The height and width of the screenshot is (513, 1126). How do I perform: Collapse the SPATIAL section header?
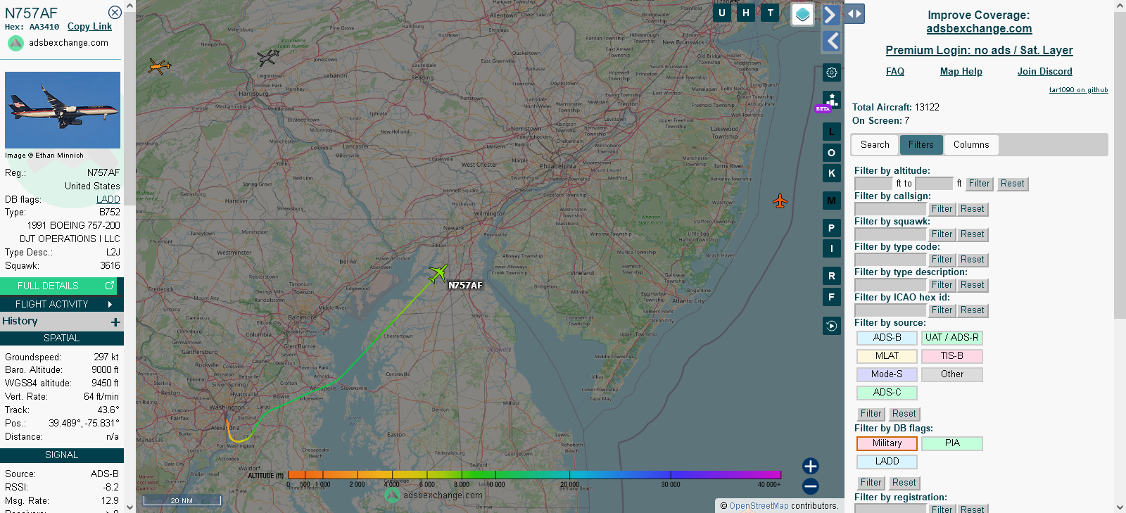(62, 338)
